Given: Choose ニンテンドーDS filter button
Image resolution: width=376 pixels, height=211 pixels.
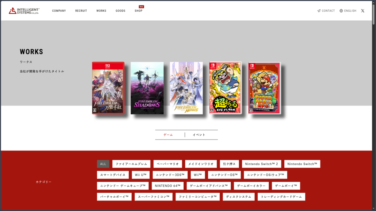Looking at the screenshot, I should 224,175.
